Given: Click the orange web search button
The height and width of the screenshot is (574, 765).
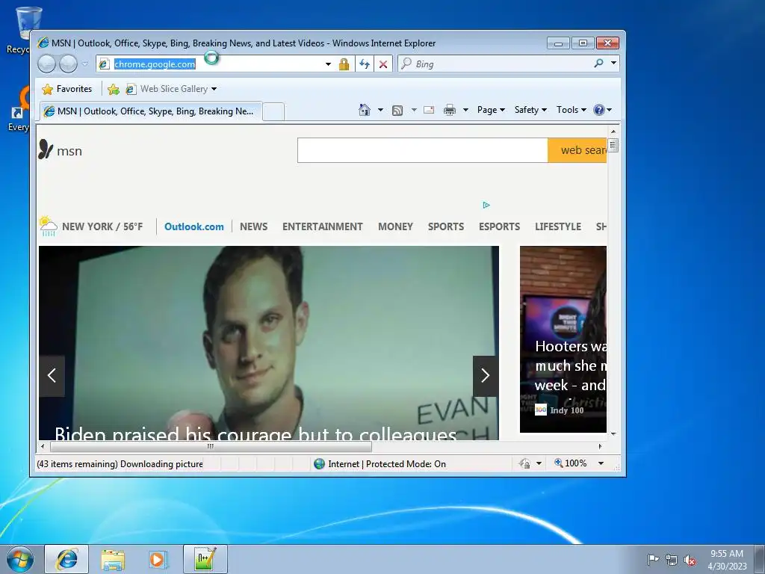Looking at the screenshot, I should (577, 150).
